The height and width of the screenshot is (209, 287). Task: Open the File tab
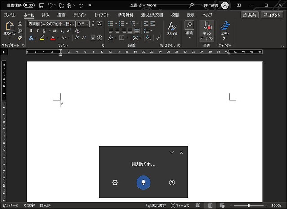coord(10,15)
